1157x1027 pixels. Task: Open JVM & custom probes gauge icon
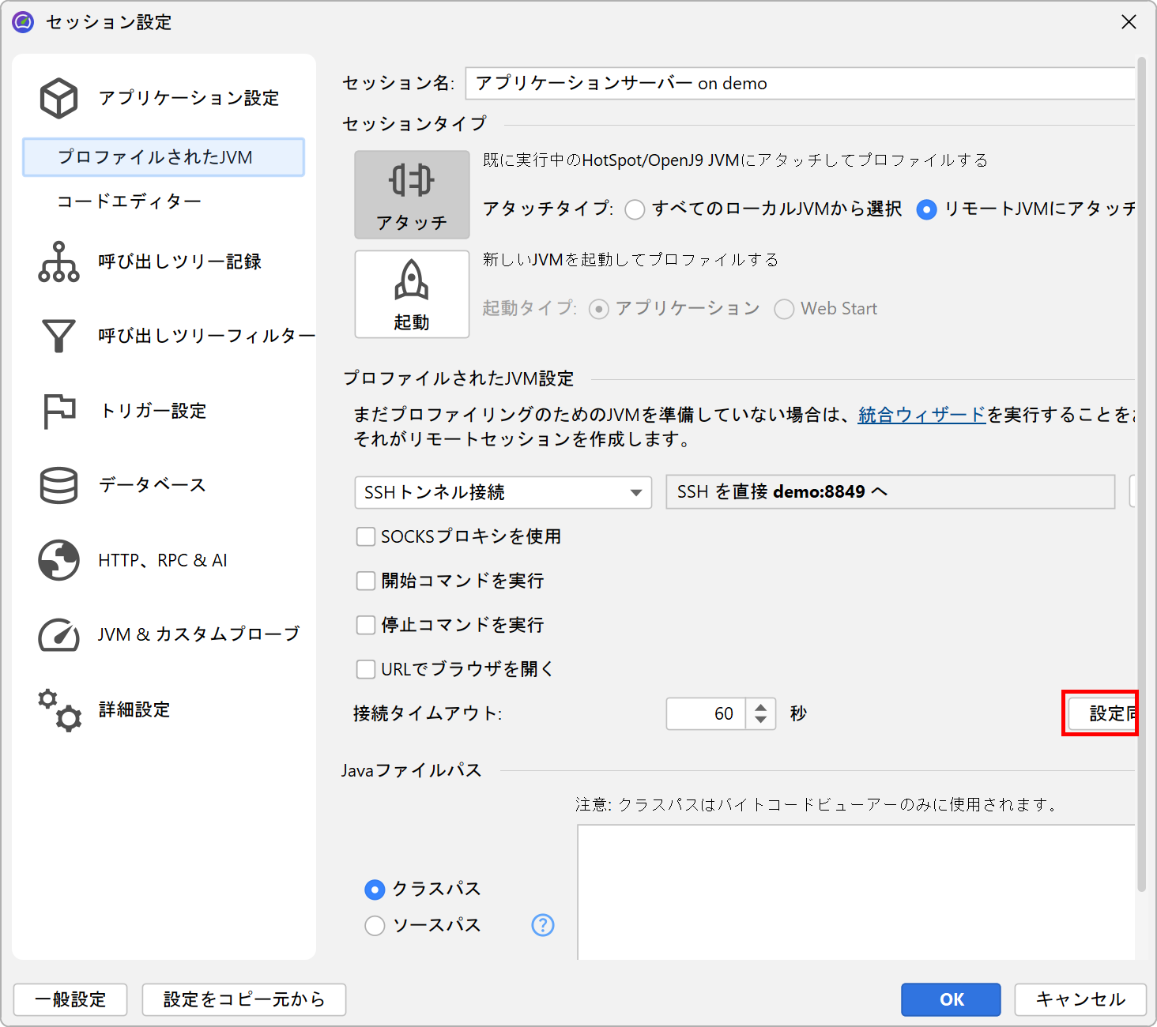(x=58, y=634)
